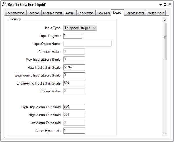Focus the Raw Input at Zero Scale field
Image resolution: width=174 pixels, height=142 pixels.
coord(74,60)
